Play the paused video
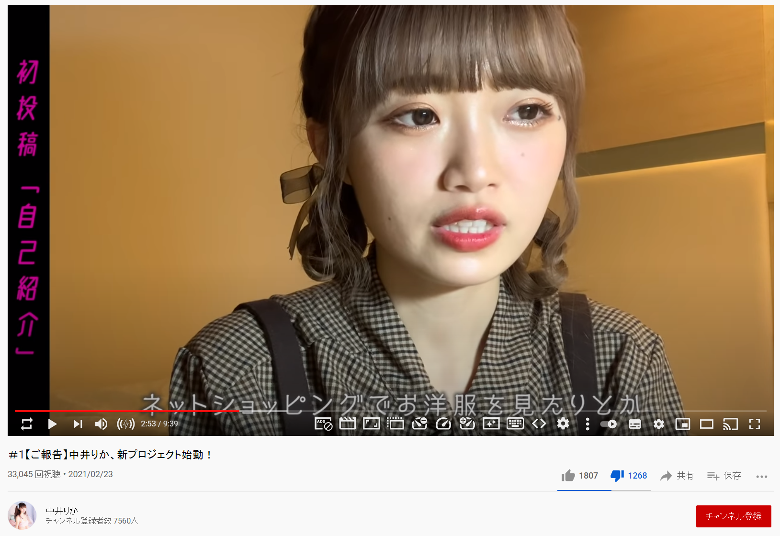 (x=52, y=424)
